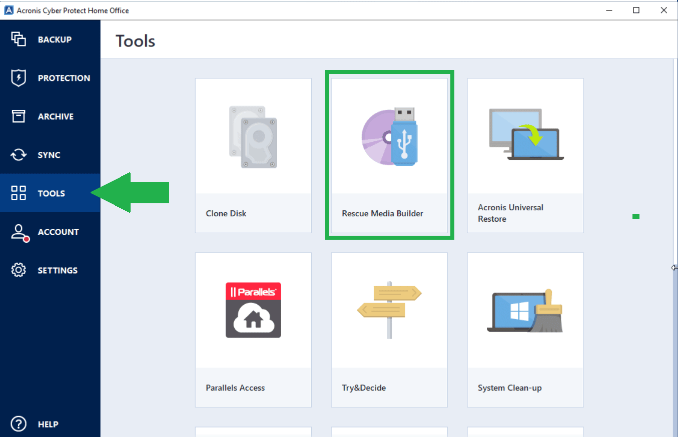This screenshot has width=678, height=437.
Task: Maximize the Acronis window
Action: (636, 10)
